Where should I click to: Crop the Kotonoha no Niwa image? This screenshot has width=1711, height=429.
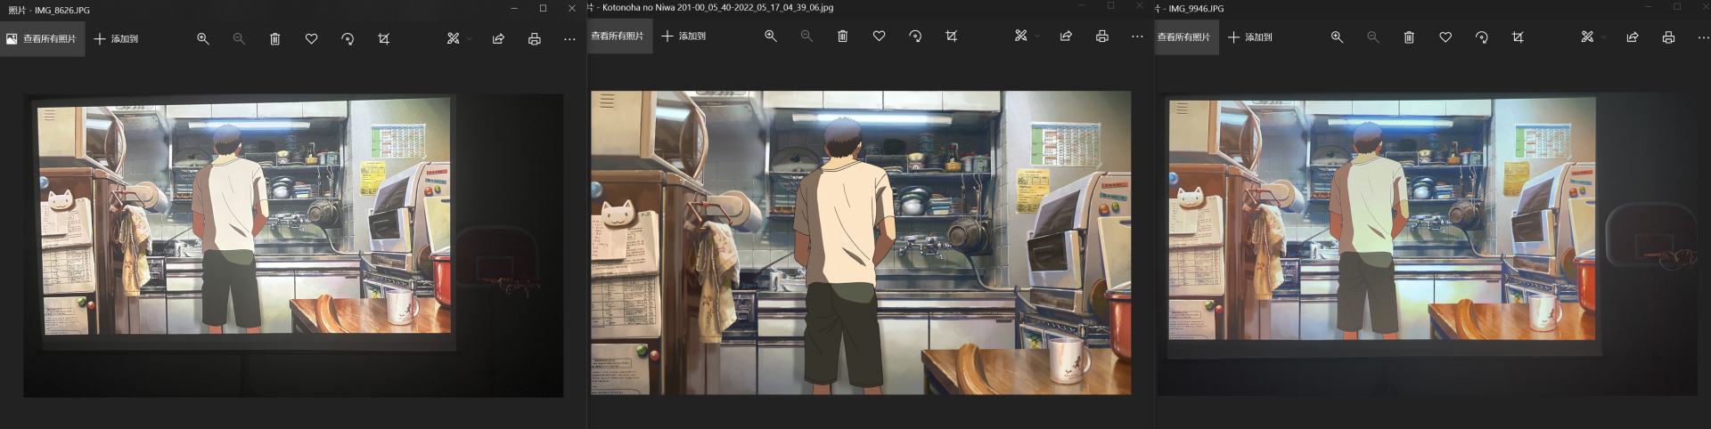951,36
